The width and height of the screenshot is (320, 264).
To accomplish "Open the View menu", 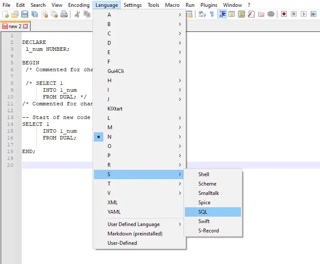I will [57, 5].
